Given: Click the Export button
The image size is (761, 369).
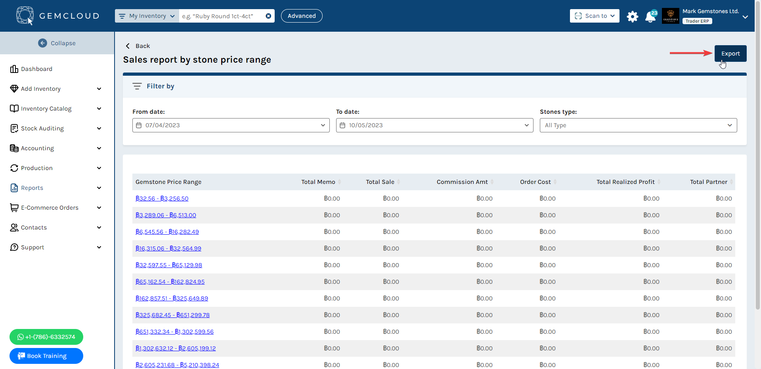Looking at the screenshot, I should pos(730,54).
